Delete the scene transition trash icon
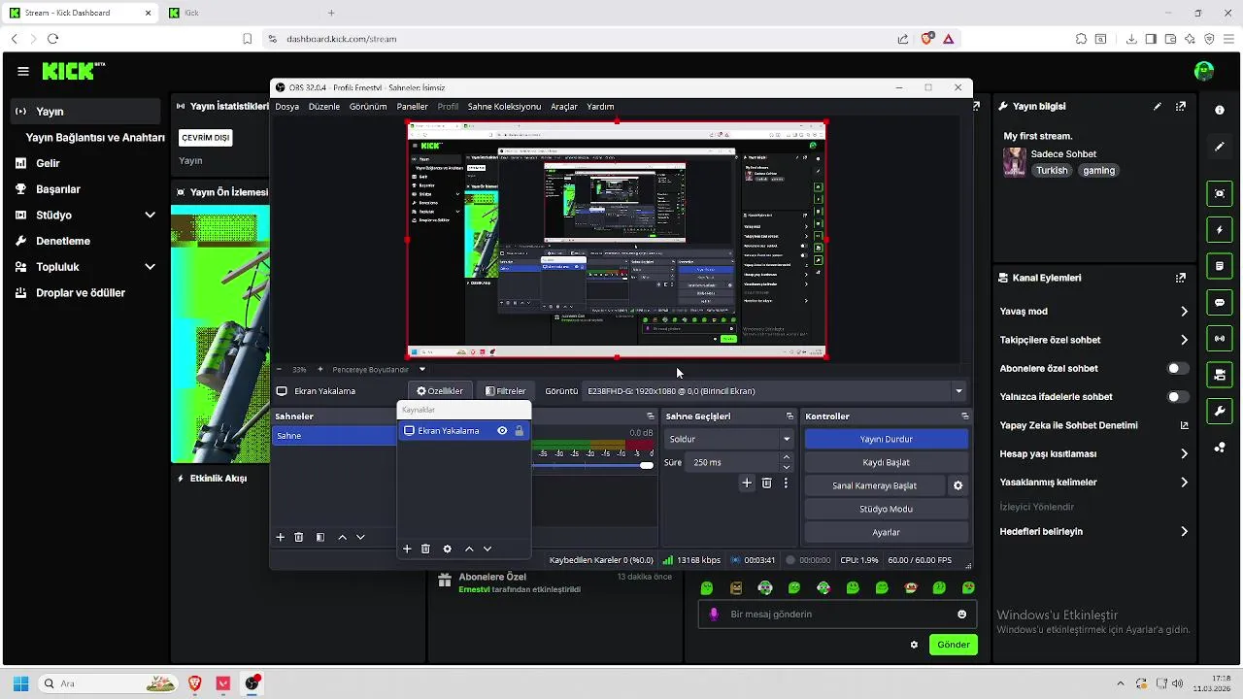The width and height of the screenshot is (1243, 699). pyautogui.click(x=766, y=483)
